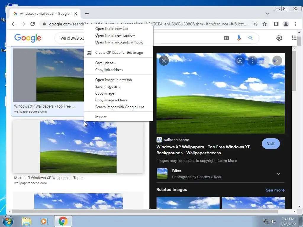Viewport: 303px width, 227px height.
Task: Click the address bar URL
Action: [x=148, y=24]
